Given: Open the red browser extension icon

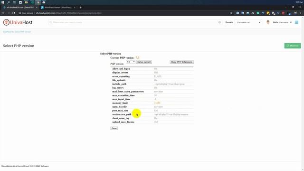Looking at the screenshot, I should click(283, 13).
